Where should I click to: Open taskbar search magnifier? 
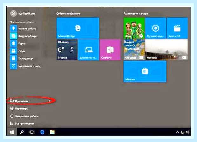tap(22, 132)
